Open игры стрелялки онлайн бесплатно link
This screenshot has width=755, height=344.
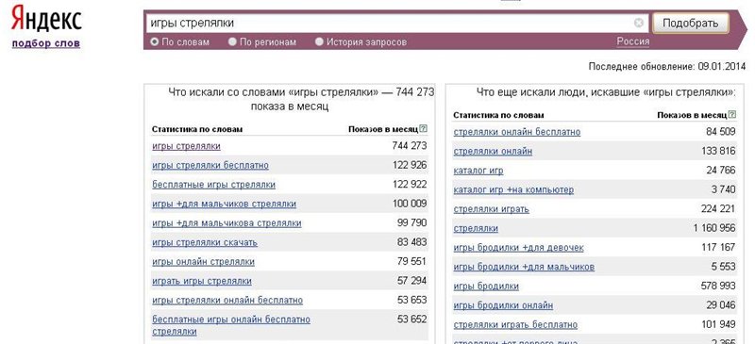[x=227, y=301]
